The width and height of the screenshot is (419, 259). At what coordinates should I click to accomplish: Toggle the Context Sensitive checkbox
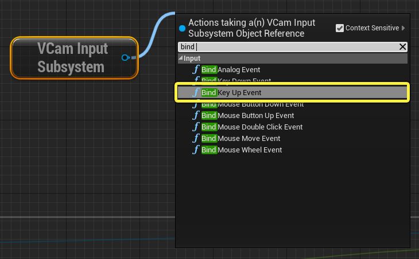(x=340, y=28)
